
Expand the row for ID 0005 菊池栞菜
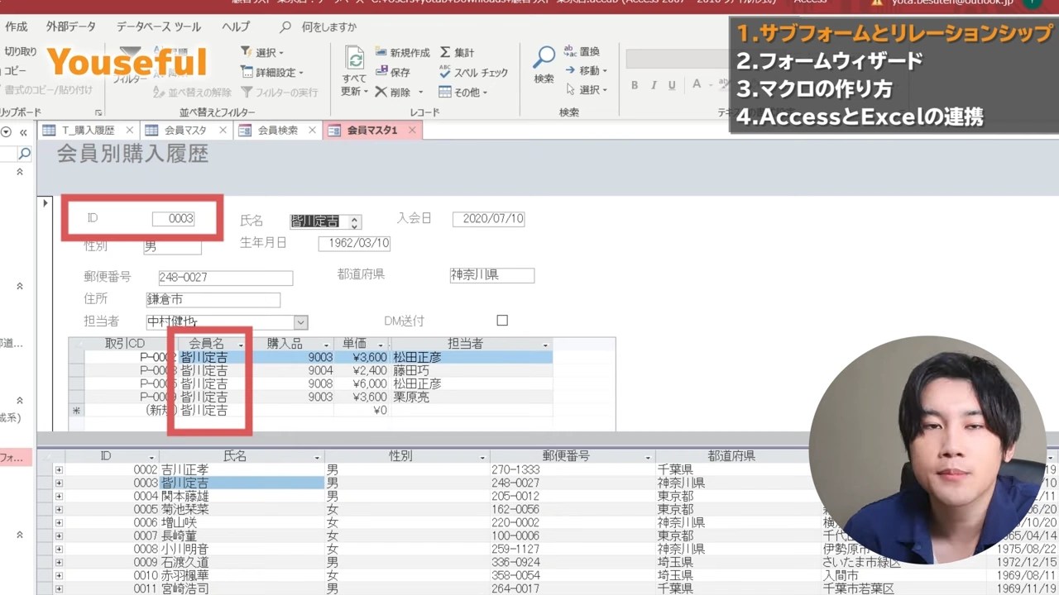click(59, 510)
